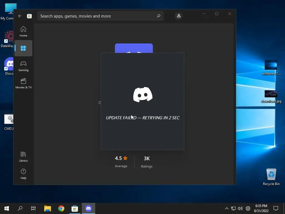
Task: Select the windows-1... image on desktop
Action: coord(271,68)
